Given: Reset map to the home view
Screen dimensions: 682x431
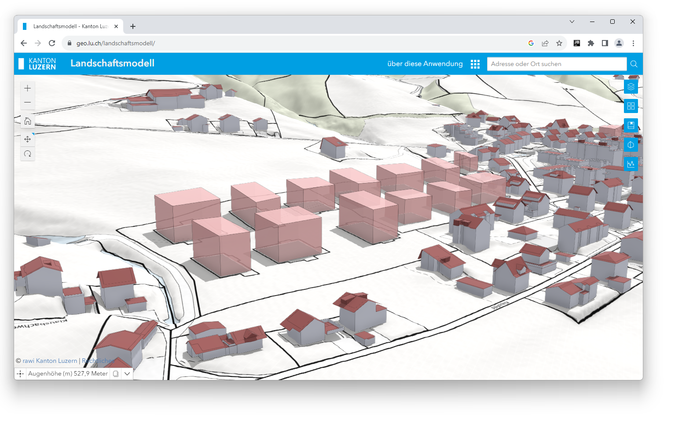Looking at the screenshot, I should 27,121.
